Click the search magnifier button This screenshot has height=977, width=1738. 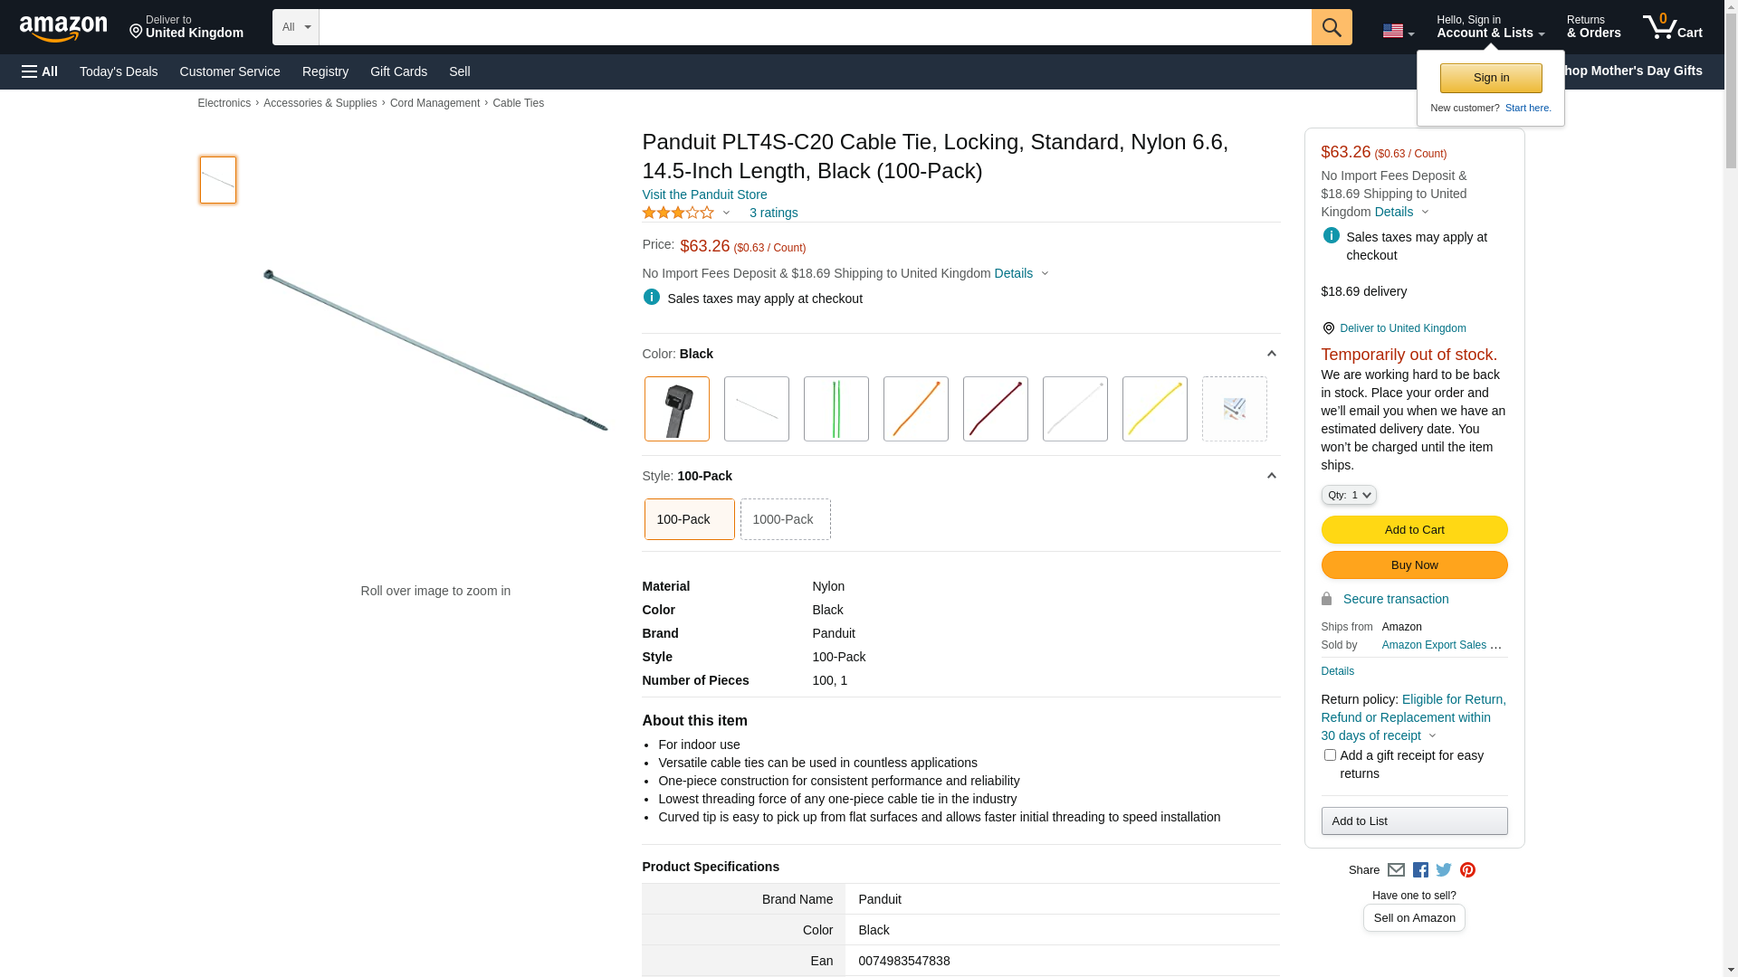pos(1331,27)
